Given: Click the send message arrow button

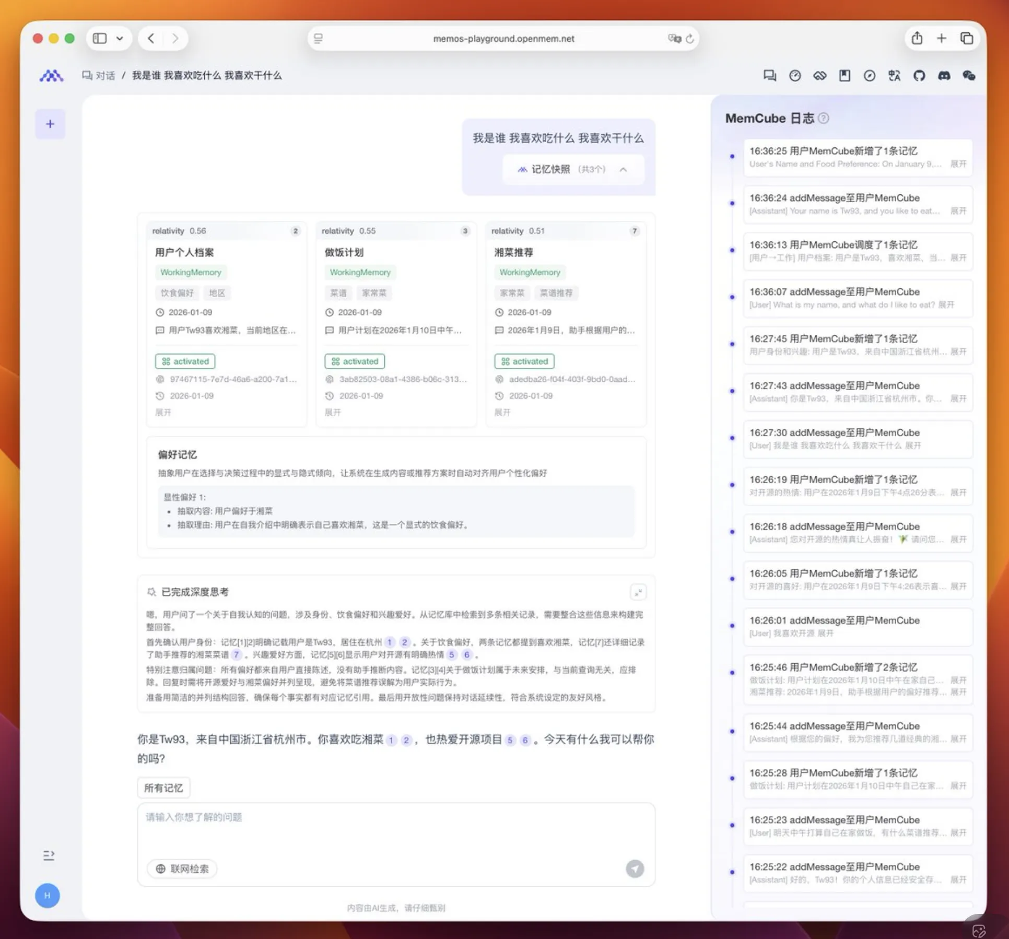Looking at the screenshot, I should (635, 868).
